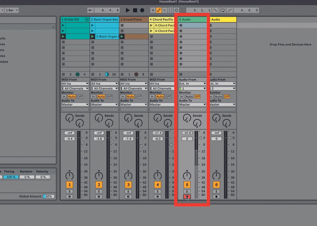Toggle the orange Automation Arm icon
Screen dimensions: 317x226
point(159,10)
